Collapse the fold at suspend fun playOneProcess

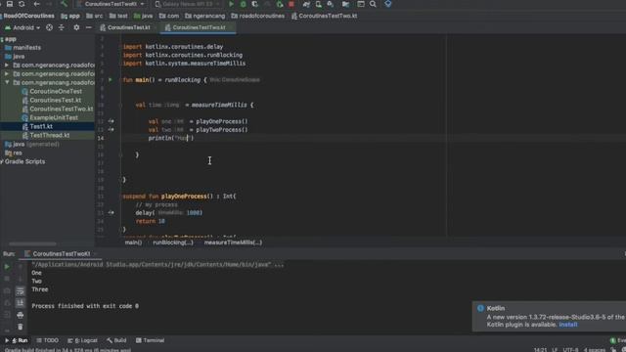pyautogui.click(x=121, y=197)
